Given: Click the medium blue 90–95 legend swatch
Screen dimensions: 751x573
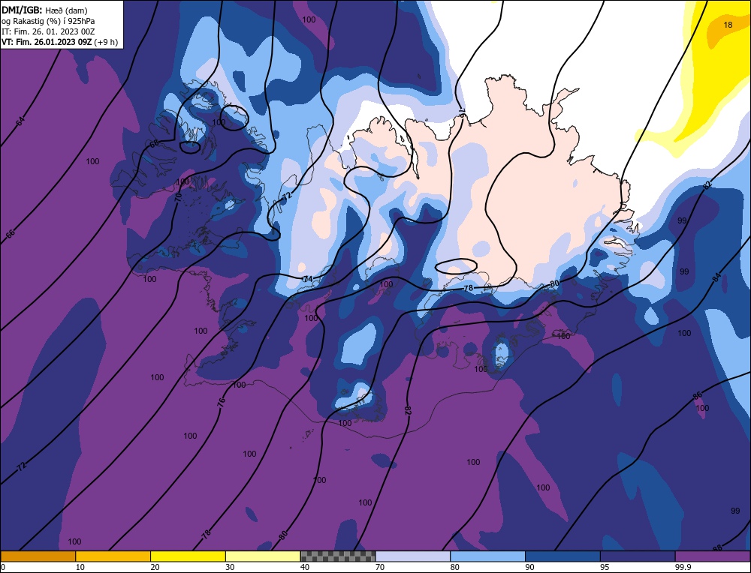Looking at the screenshot, I should (x=562, y=556).
